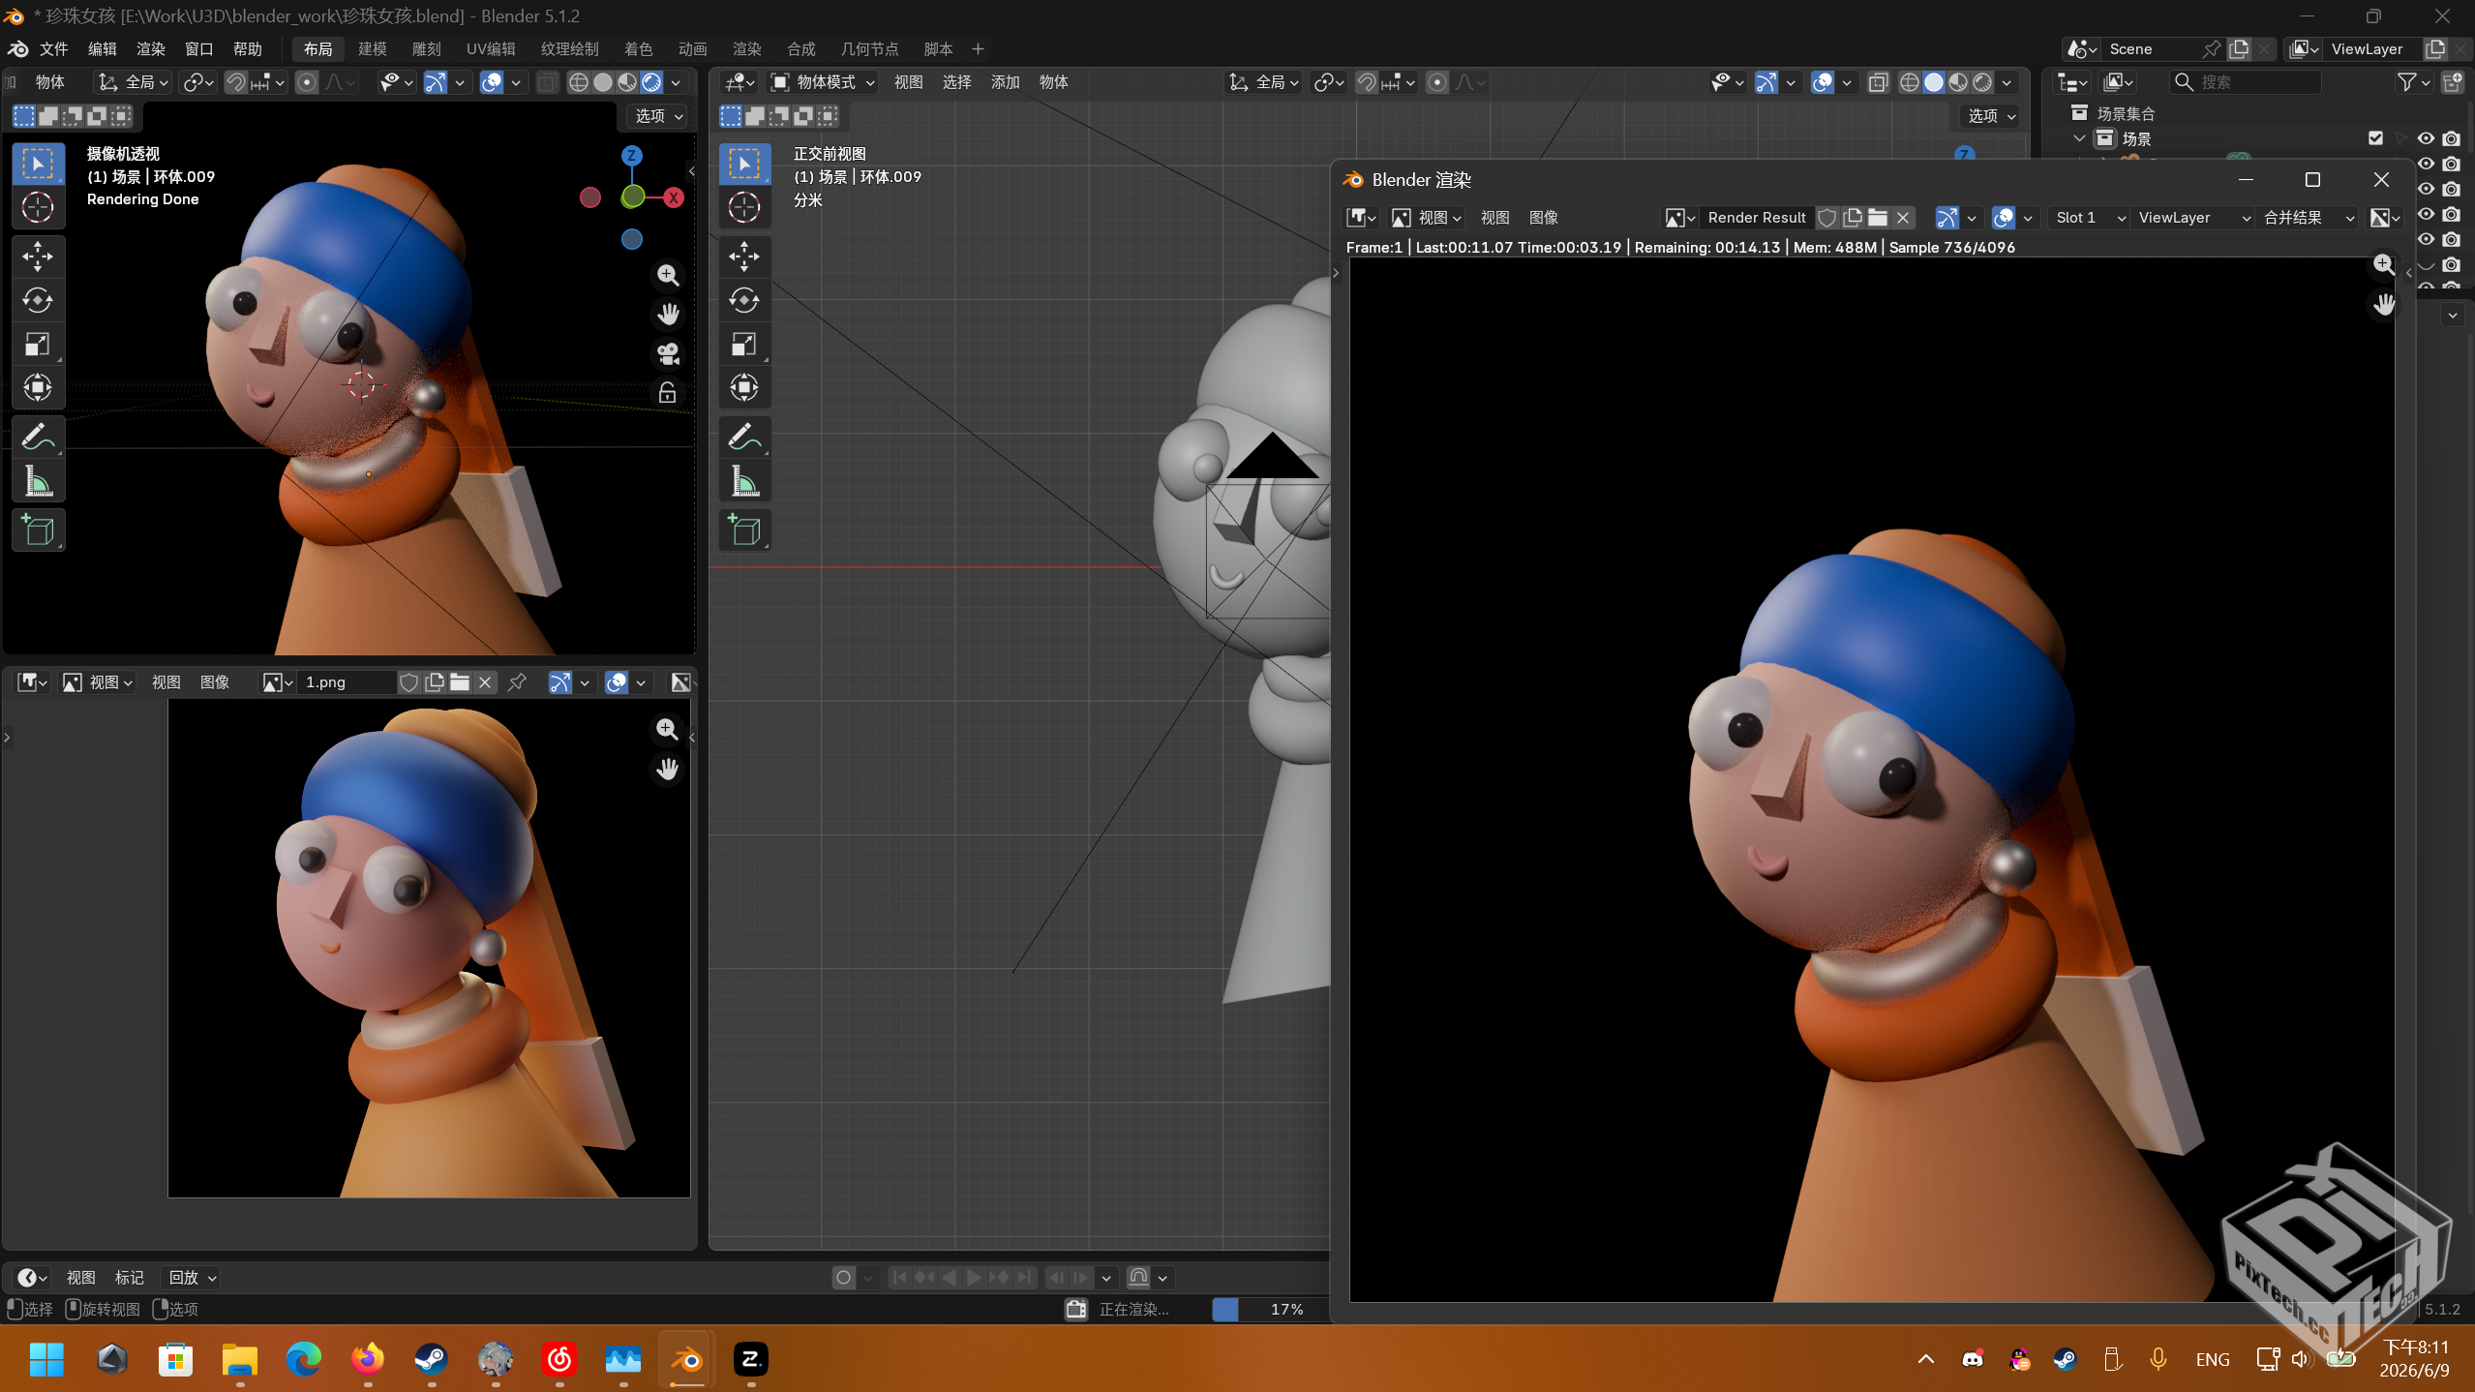Viewport: 2475px width, 1392px height.
Task: Select the Scale tool in the camera viewport
Action: 38,344
